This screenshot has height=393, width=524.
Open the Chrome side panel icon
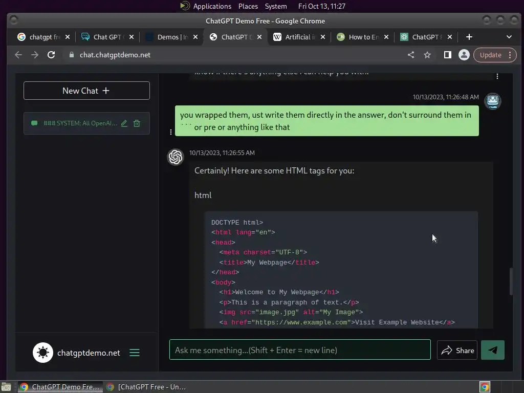[447, 55]
